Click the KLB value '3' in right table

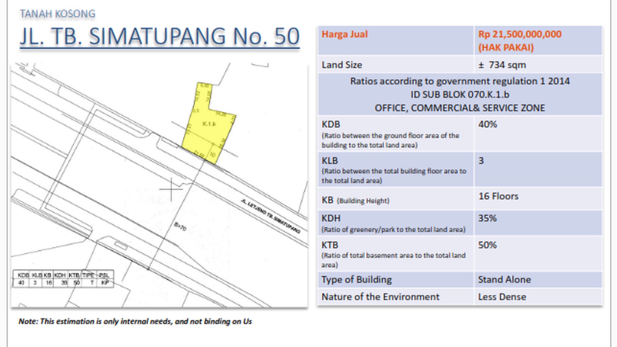click(x=481, y=161)
